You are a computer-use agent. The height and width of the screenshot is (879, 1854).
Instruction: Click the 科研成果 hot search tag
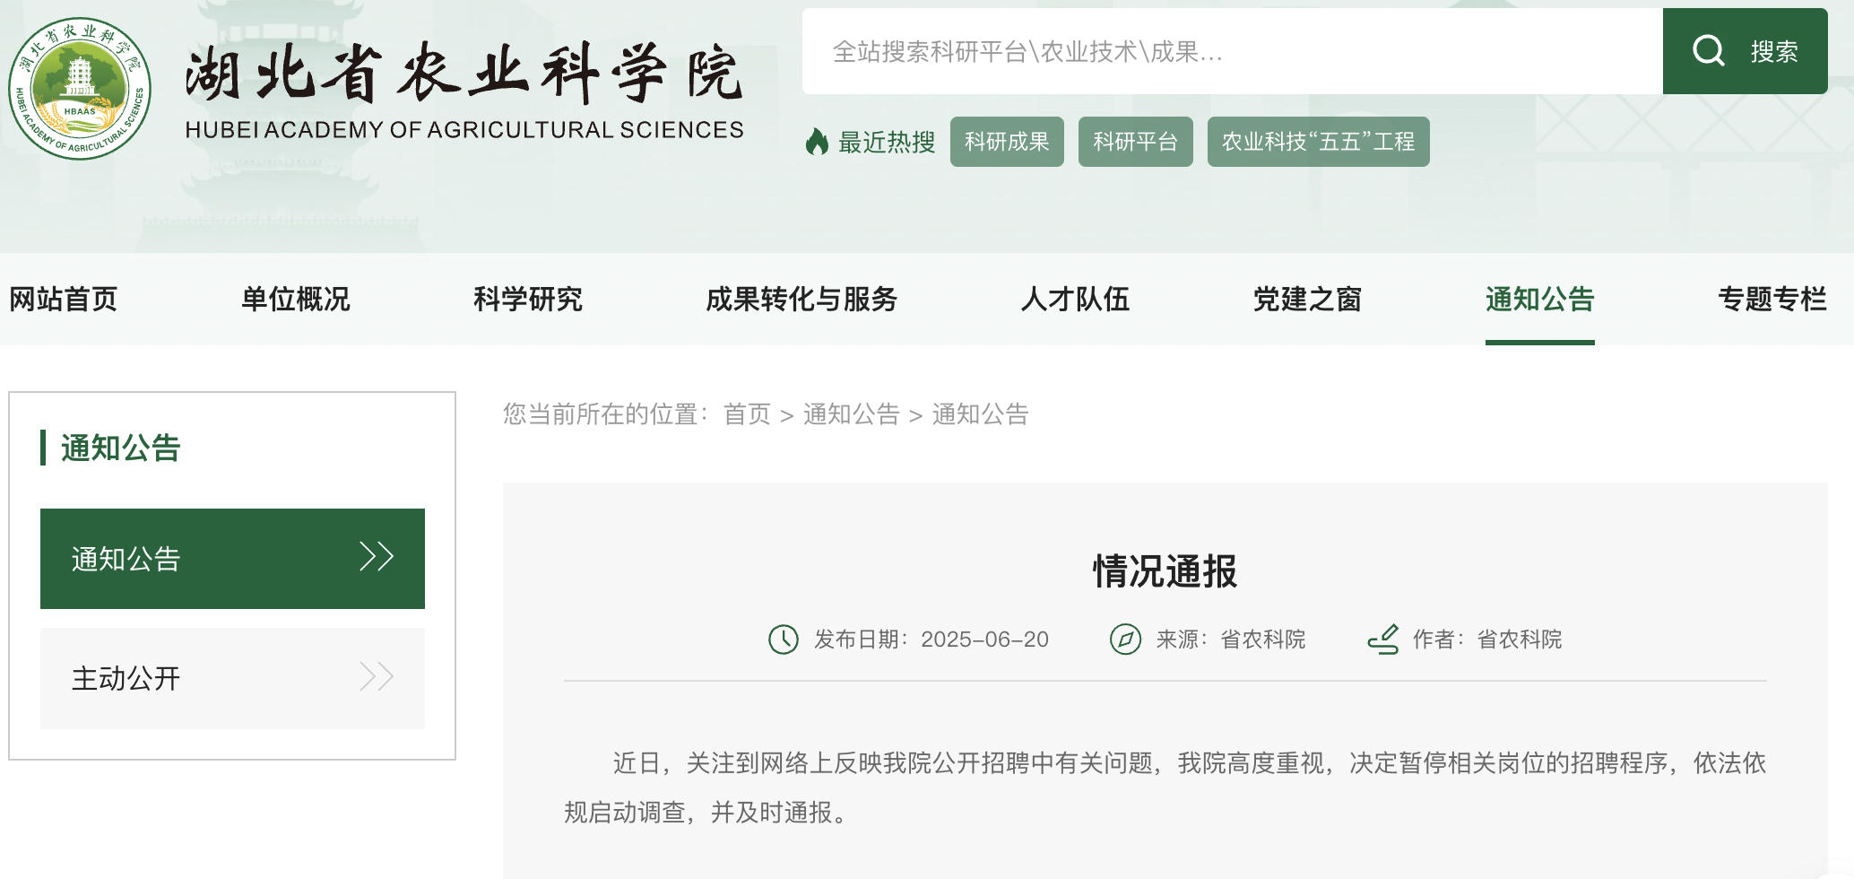click(x=1007, y=142)
